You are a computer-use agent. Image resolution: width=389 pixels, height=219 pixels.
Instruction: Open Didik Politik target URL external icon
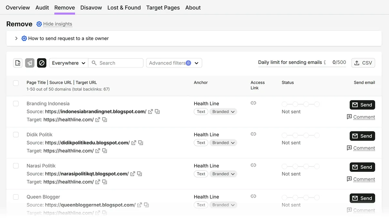tap(98, 151)
